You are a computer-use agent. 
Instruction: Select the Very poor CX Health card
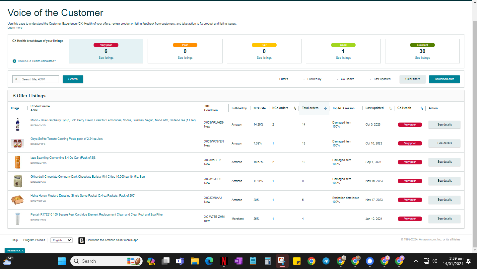tap(106, 51)
